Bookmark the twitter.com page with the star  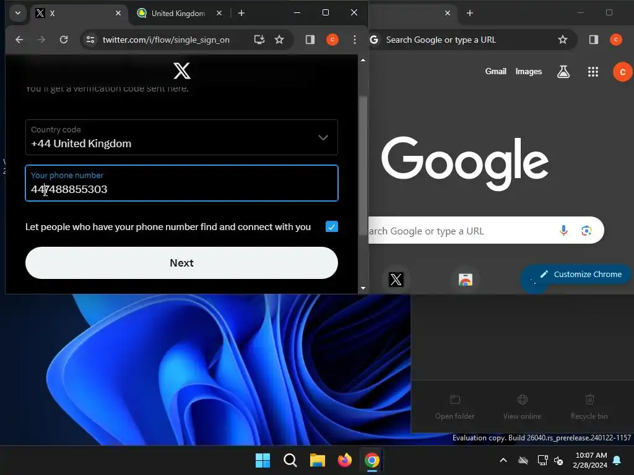(279, 40)
